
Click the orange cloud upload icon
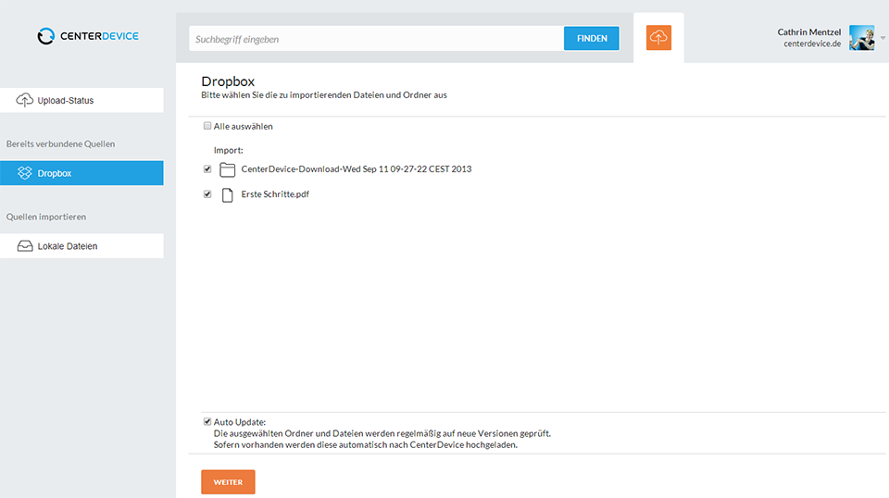[658, 38]
